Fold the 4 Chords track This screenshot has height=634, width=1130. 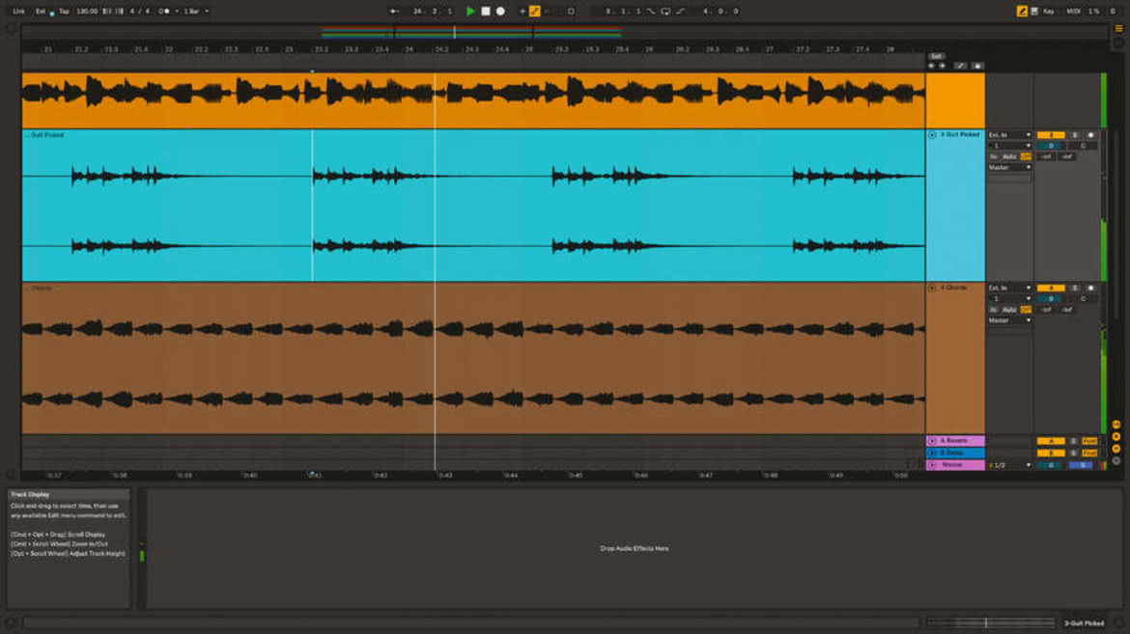932,289
